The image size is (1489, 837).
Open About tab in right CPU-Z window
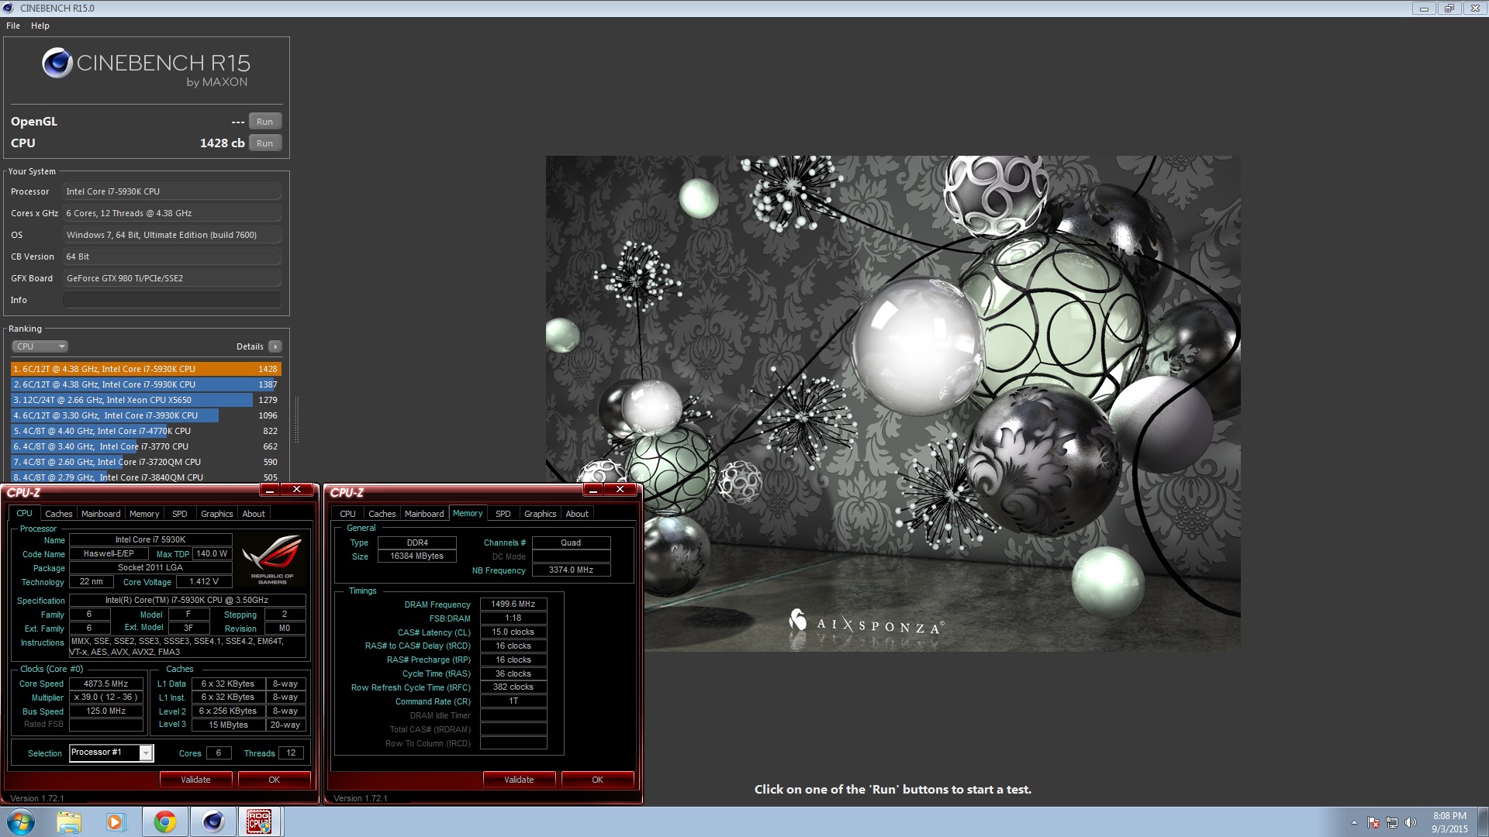(577, 514)
